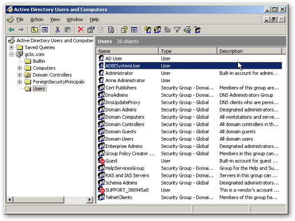Open Properties toolbar icon
The image size is (295, 221).
coord(91,29)
